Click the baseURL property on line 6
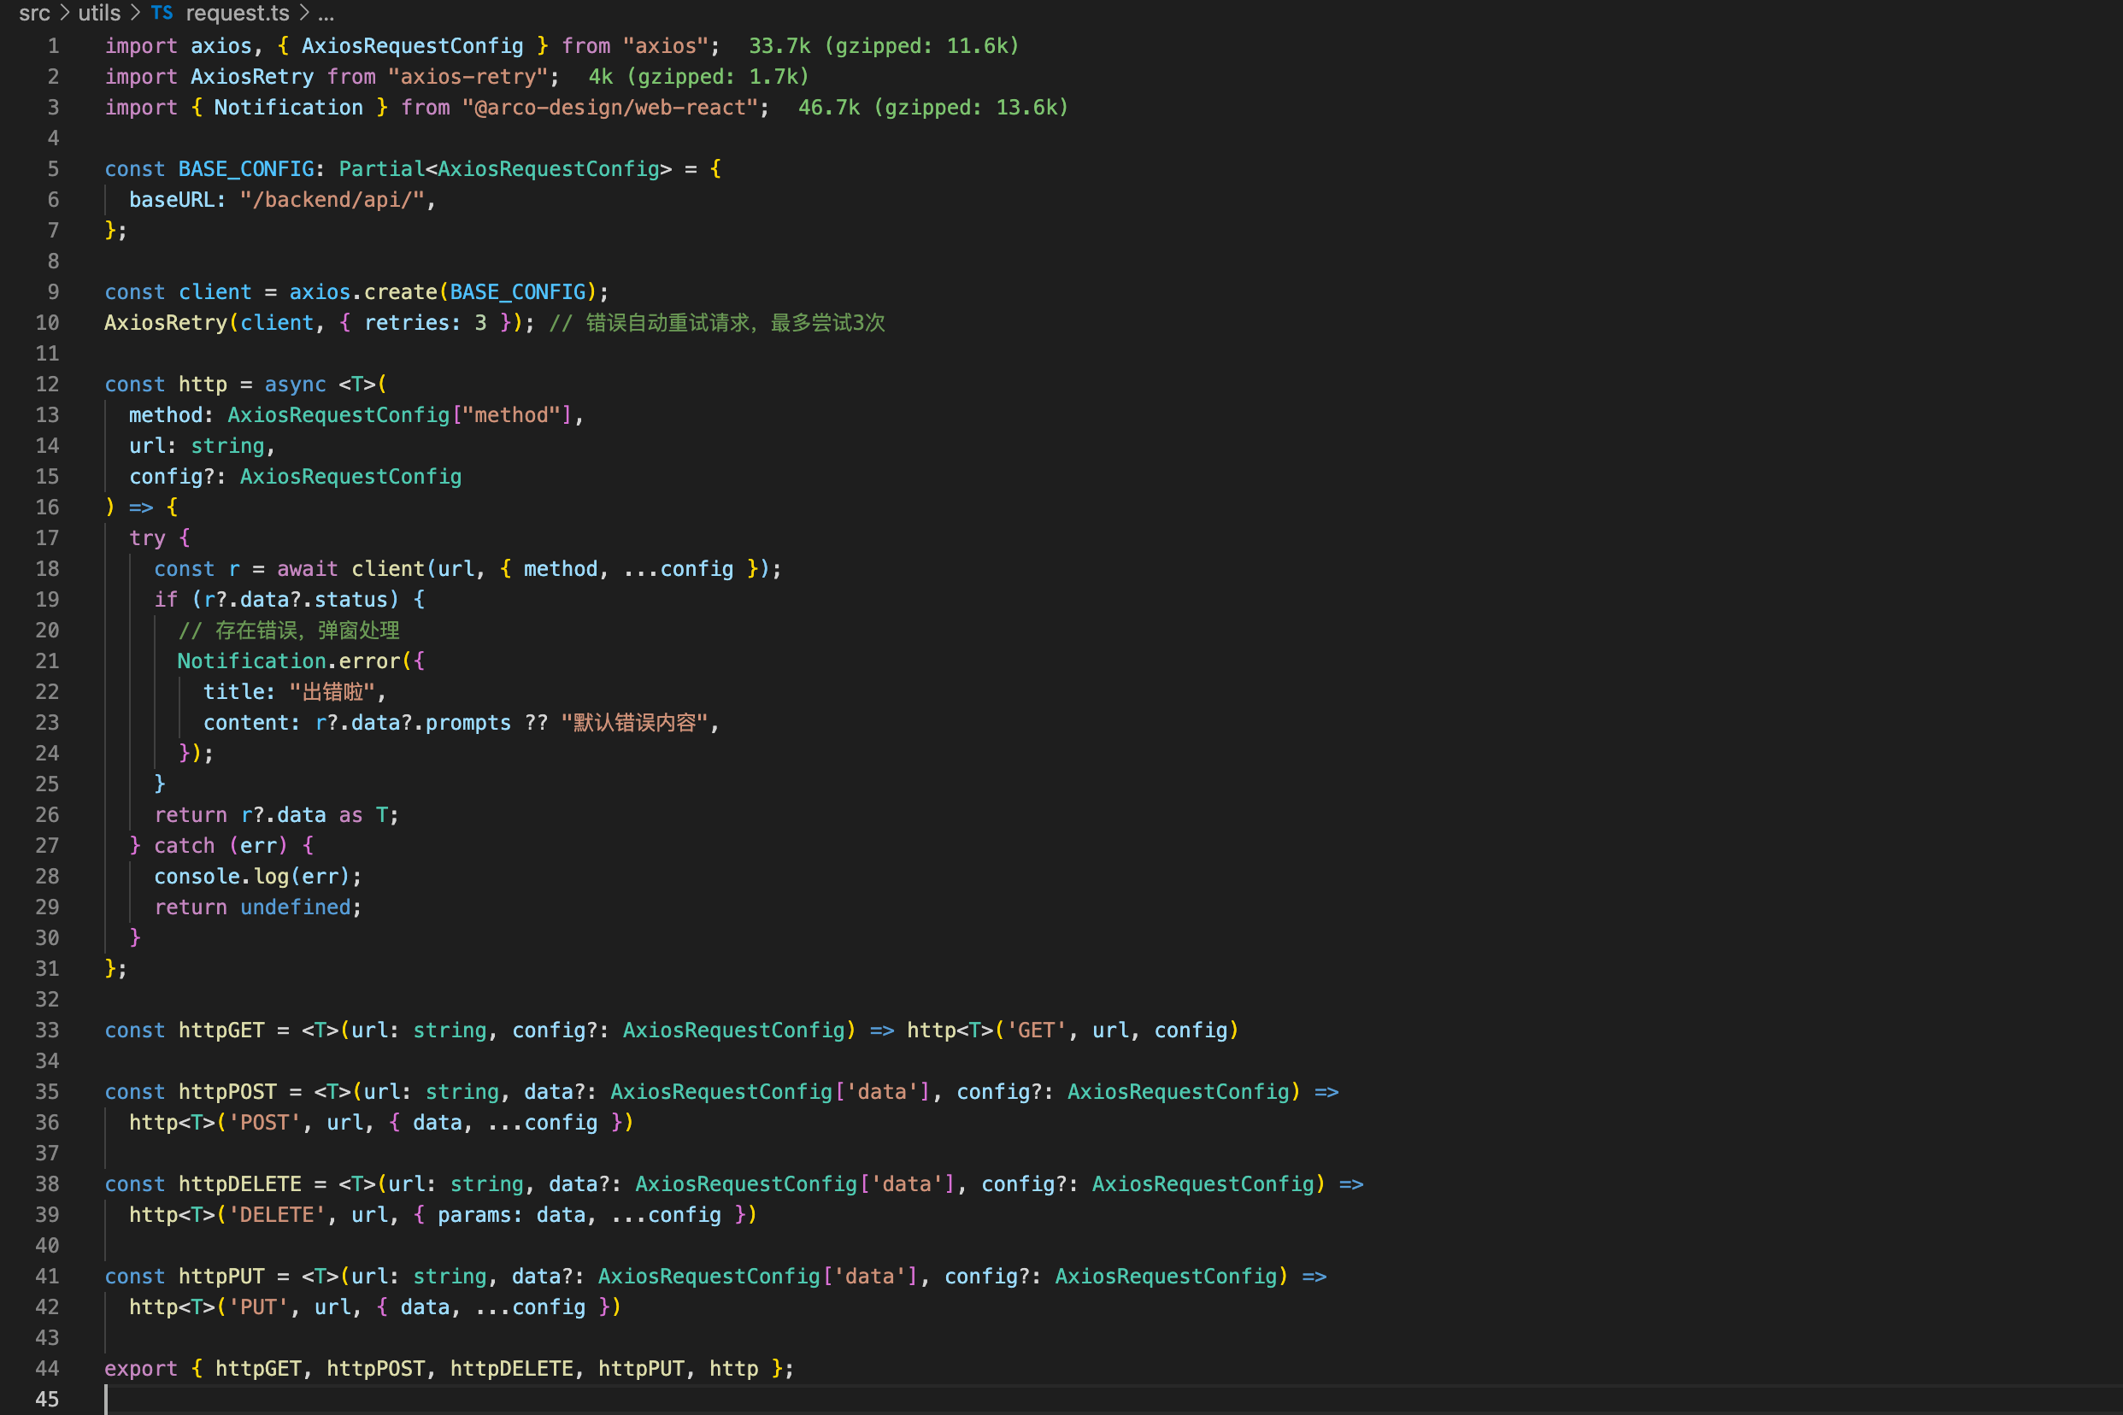 pyautogui.click(x=171, y=199)
